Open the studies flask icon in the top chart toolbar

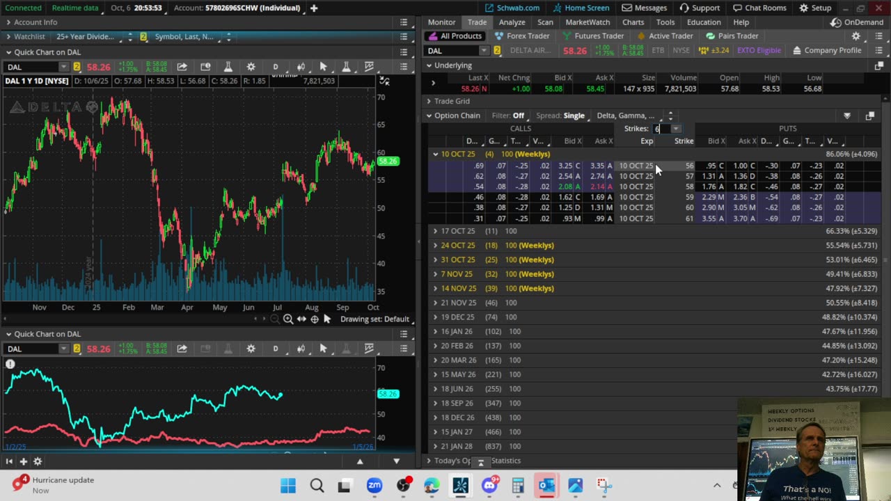pyautogui.click(x=228, y=67)
